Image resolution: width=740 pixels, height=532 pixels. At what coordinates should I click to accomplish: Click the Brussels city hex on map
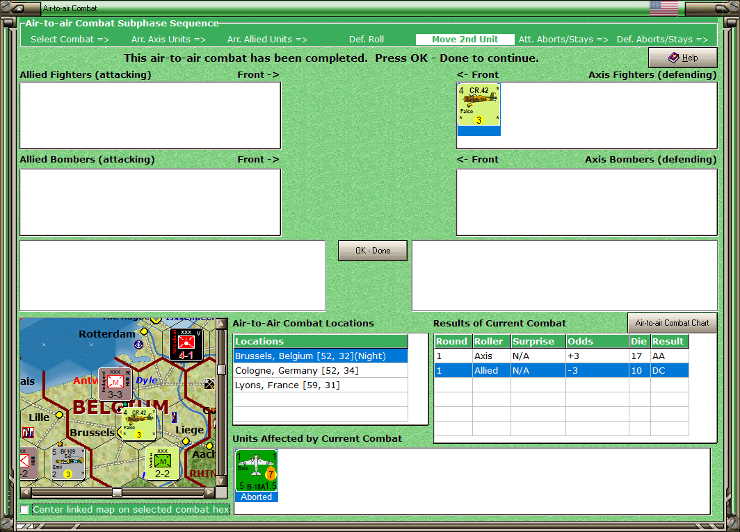(120, 431)
